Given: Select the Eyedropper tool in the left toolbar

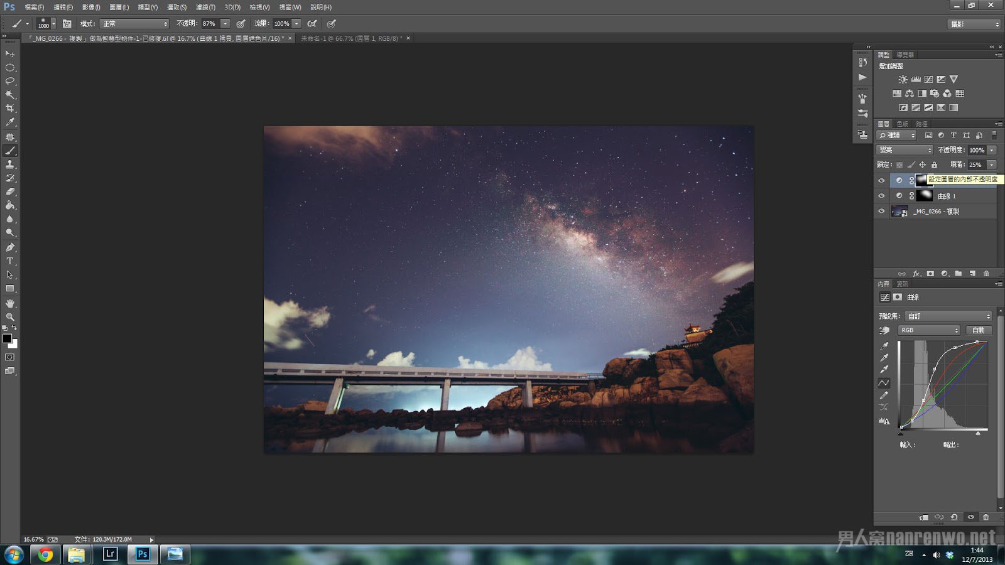Looking at the screenshot, I should point(10,122).
